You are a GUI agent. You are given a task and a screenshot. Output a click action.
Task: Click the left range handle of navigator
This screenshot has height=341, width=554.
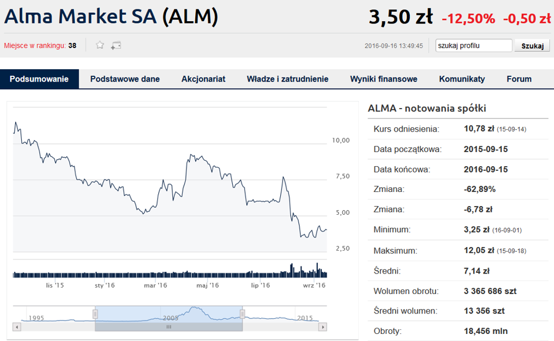(x=95, y=314)
